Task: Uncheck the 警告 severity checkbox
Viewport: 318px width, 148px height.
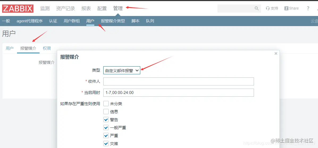Action: click(x=106, y=120)
